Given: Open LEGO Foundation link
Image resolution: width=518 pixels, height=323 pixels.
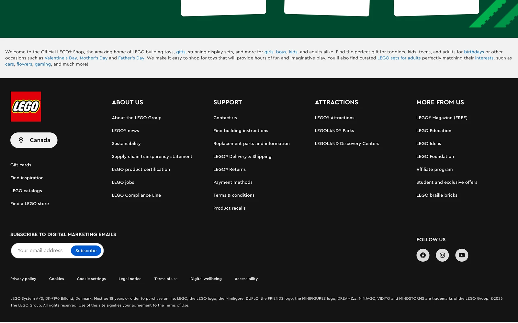Looking at the screenshot, I should [435, 156].
